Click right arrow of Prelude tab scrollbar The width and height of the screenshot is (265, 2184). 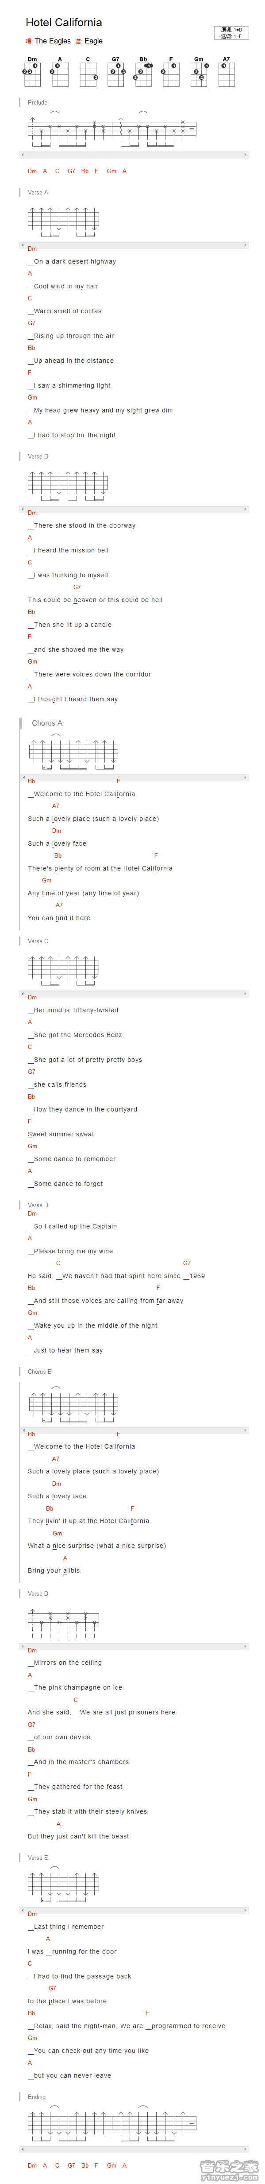pos(246,154)
